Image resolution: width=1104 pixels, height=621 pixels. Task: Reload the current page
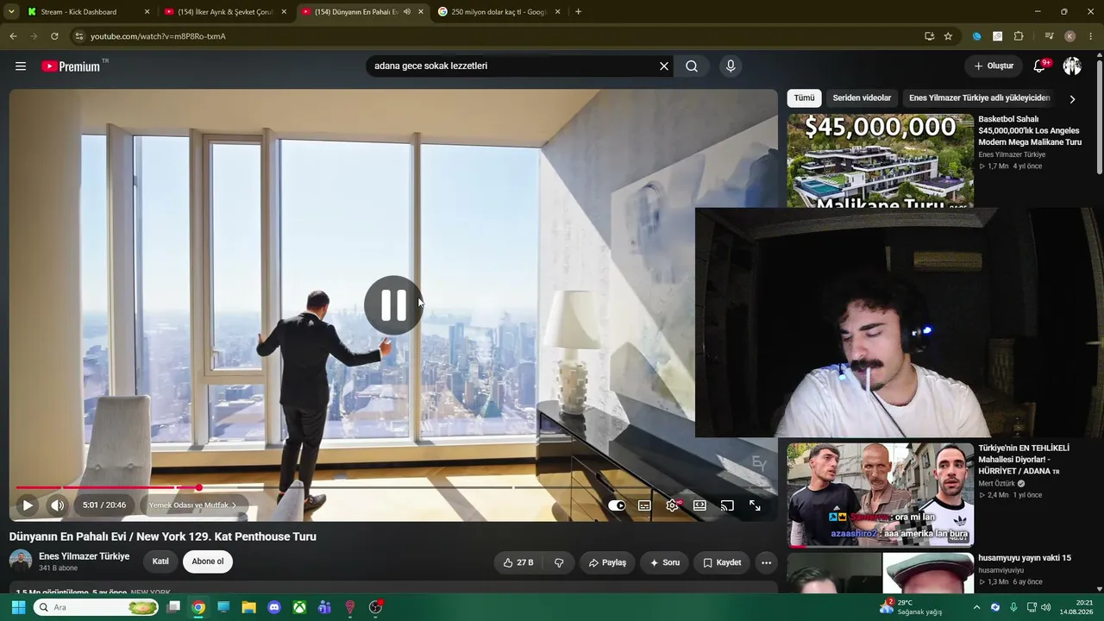point(54,36)
